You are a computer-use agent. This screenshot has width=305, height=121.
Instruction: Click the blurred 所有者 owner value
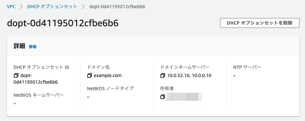pos(184,97)
